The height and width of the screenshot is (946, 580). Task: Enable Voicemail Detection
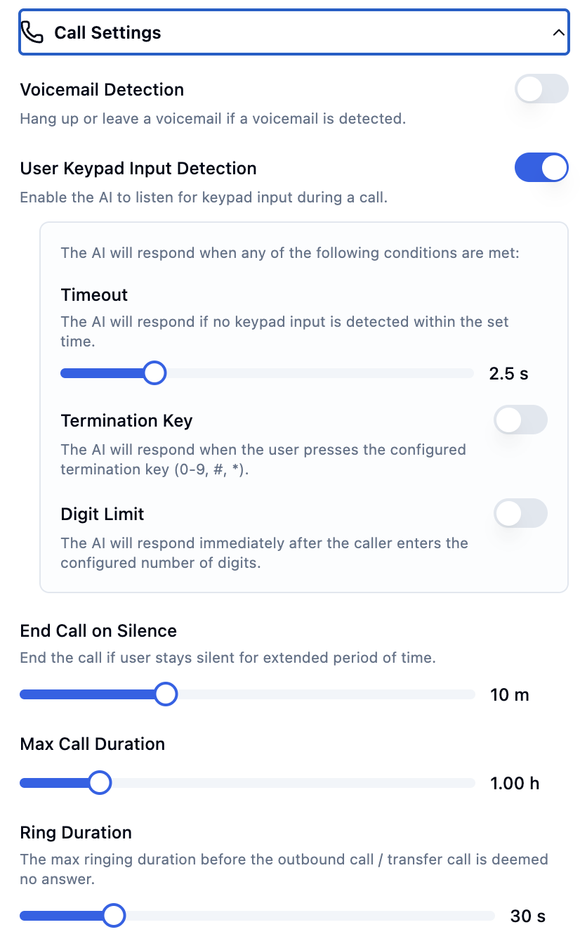tap(541, 89)
